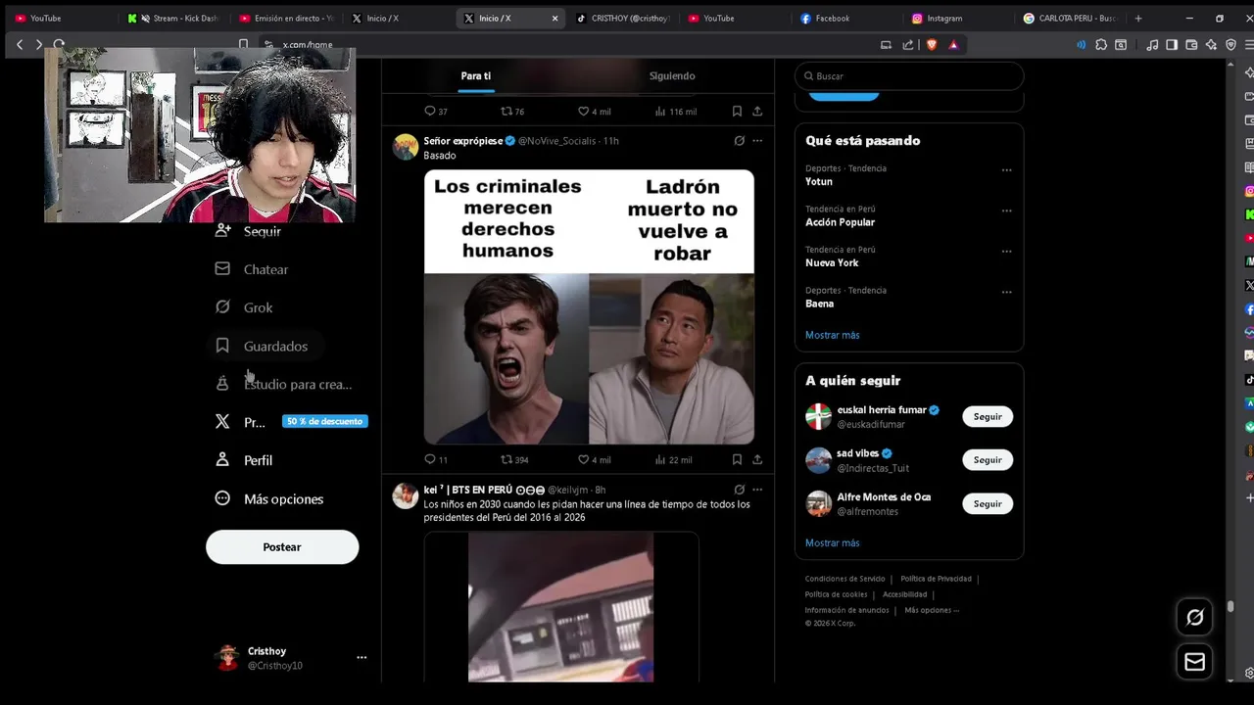Open the Brave VPN shield icon

[1231, 44]
